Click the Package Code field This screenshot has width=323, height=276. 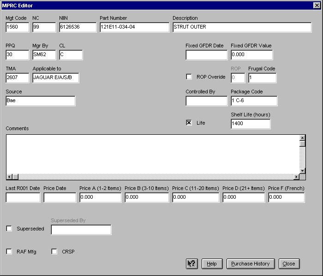pos(254,101)
